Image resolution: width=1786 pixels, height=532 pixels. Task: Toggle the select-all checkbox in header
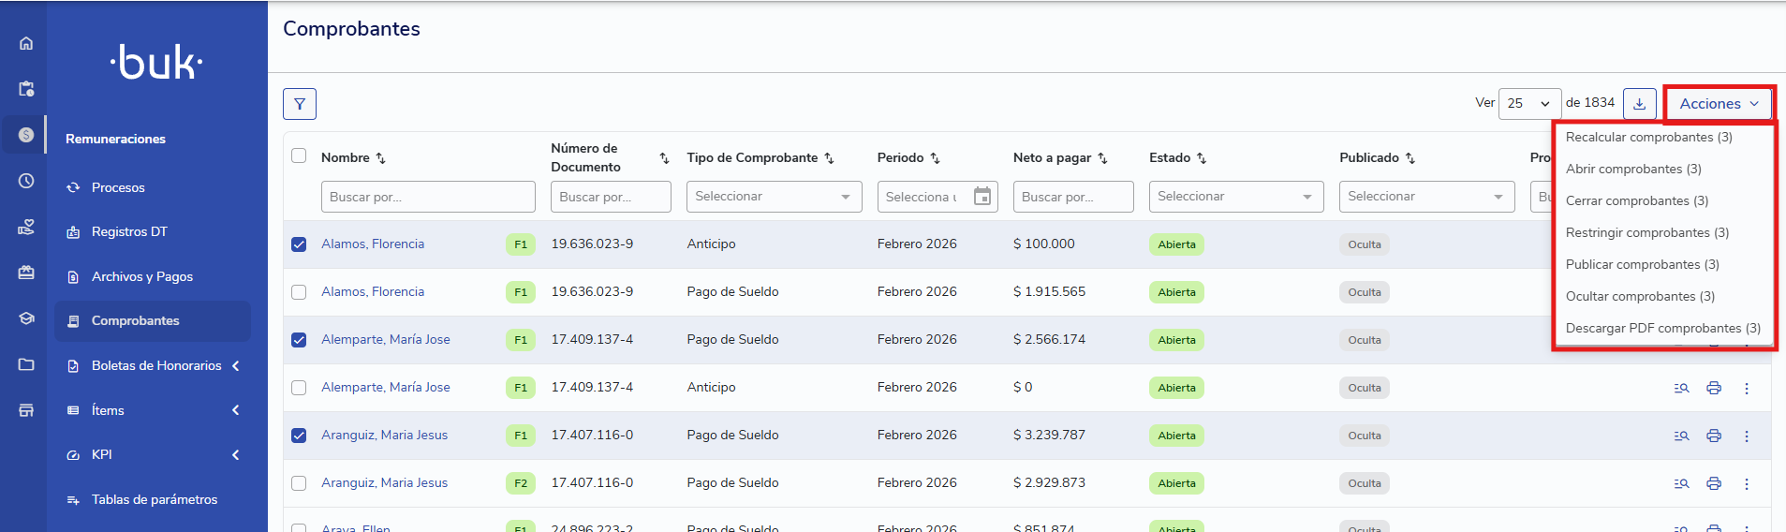click(299, 155)
